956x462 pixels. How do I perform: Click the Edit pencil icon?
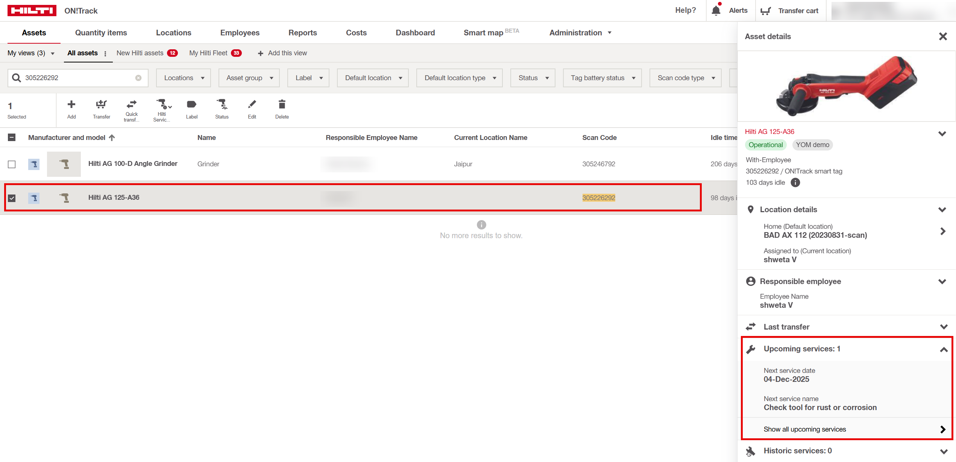[252, 105]
